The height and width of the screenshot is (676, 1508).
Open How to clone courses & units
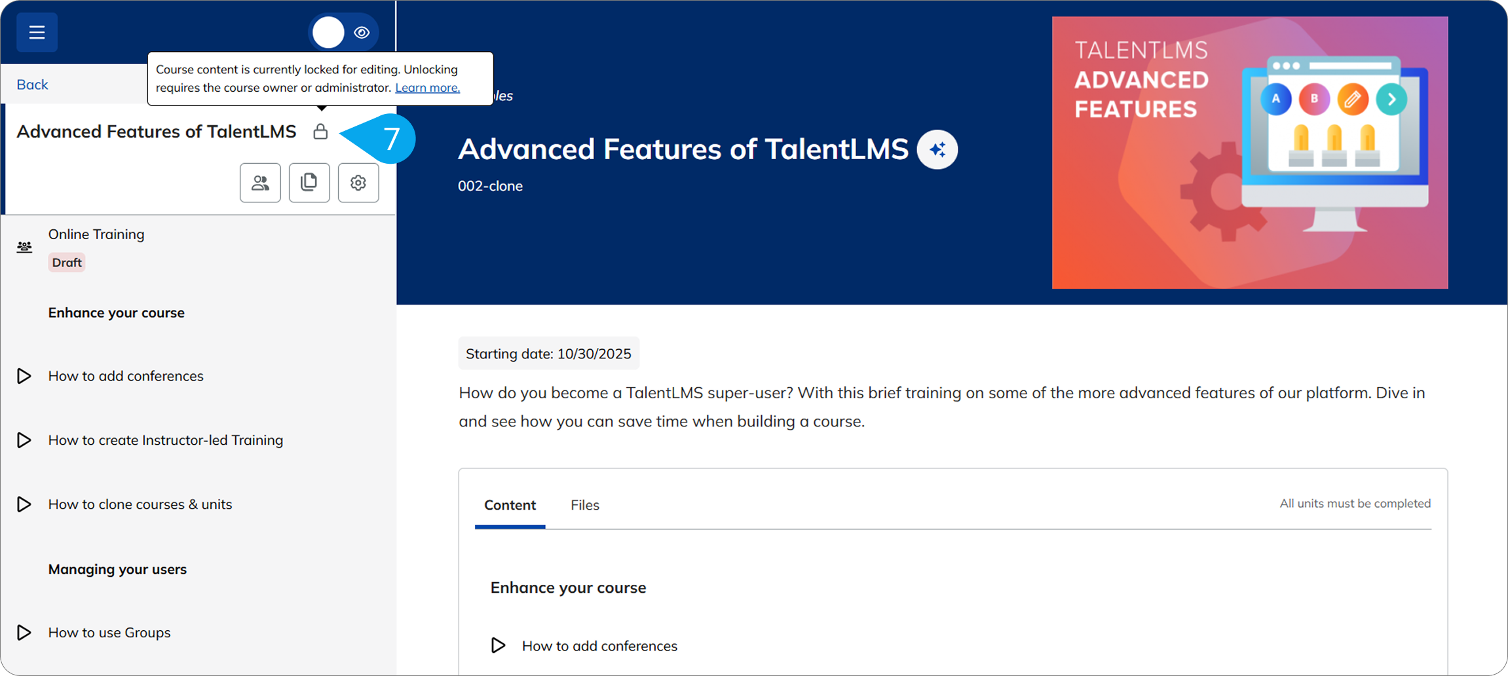pos(140,504)
